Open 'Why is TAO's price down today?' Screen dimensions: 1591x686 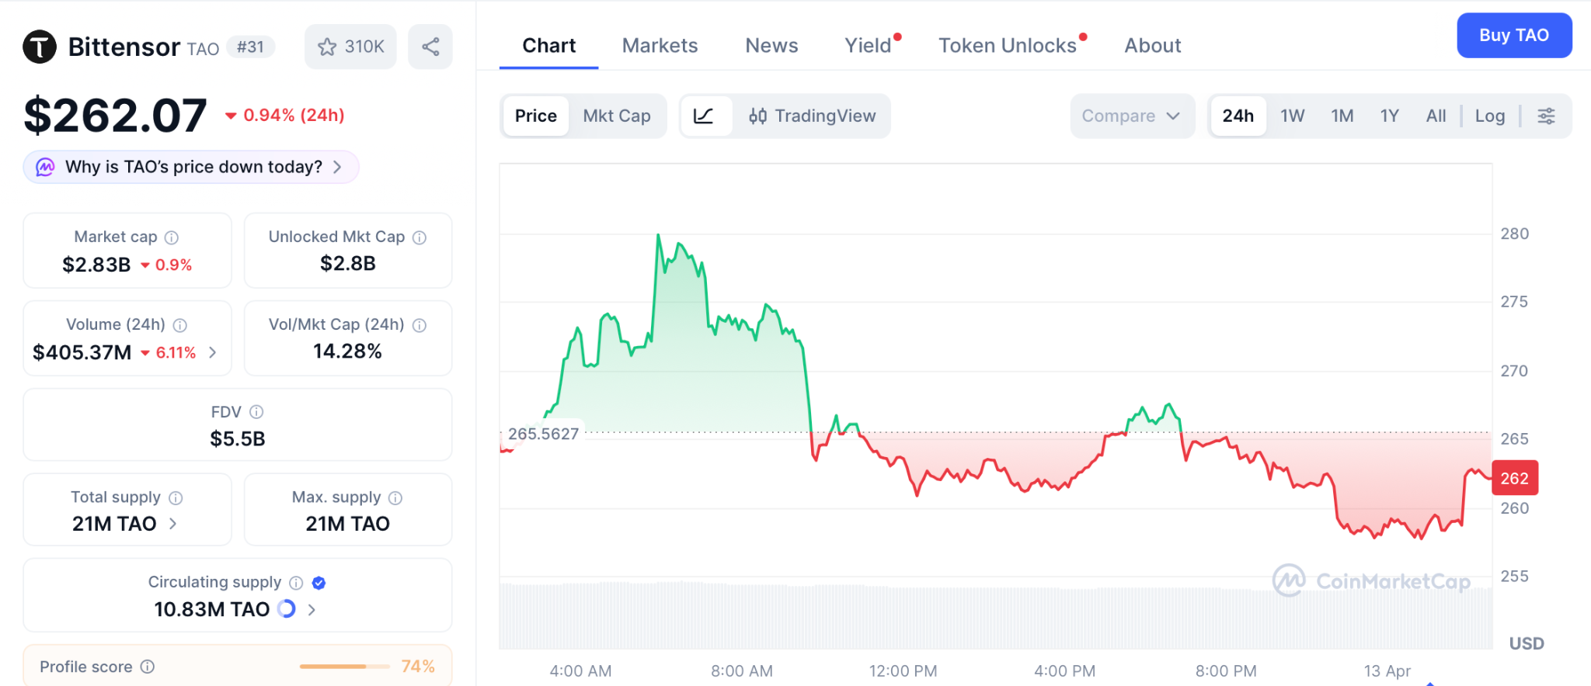pyautogui.click(x=192, y=168)
